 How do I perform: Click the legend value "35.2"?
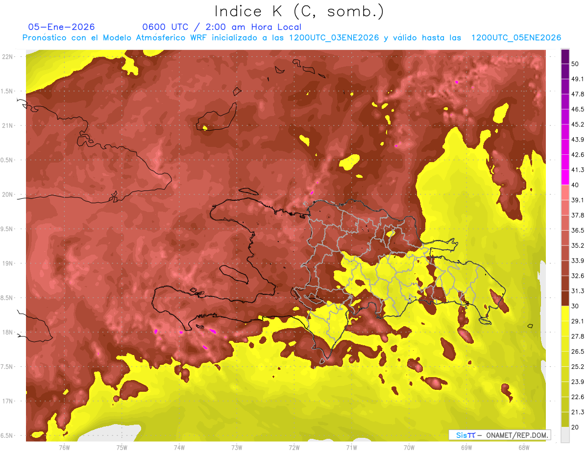(578, 245)
